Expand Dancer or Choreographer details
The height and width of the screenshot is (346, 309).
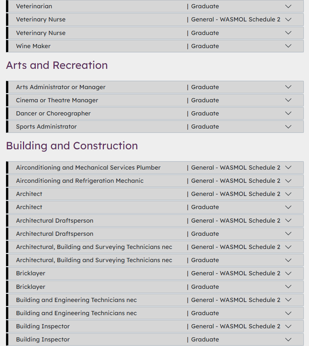coord(288,113)
